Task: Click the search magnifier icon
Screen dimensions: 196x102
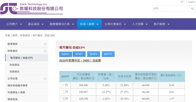Action: tap(192, 9)
